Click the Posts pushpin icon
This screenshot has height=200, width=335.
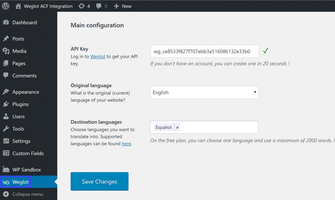pos(6,39)
